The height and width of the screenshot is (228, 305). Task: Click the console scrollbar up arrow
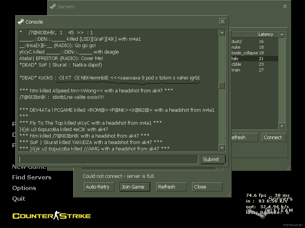222,32
